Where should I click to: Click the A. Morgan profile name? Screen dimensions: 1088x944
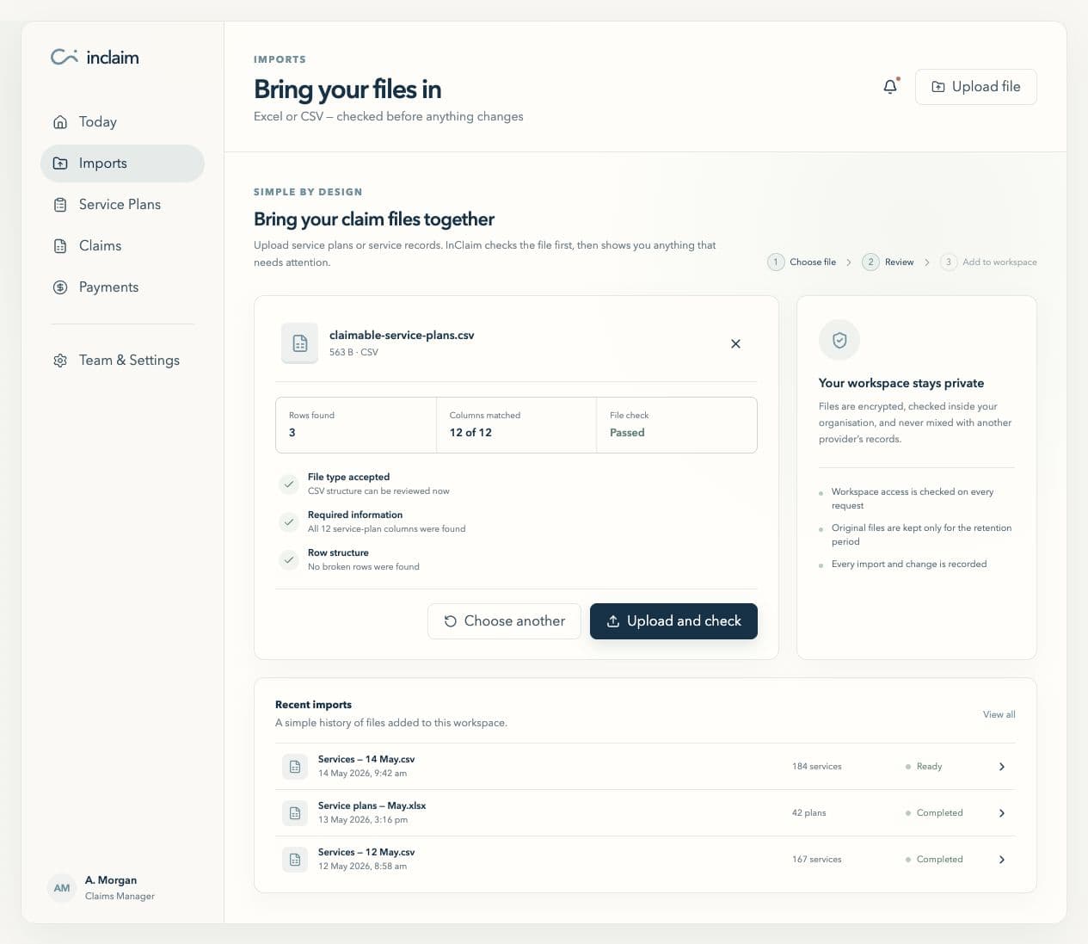click(x=111, y=880)
